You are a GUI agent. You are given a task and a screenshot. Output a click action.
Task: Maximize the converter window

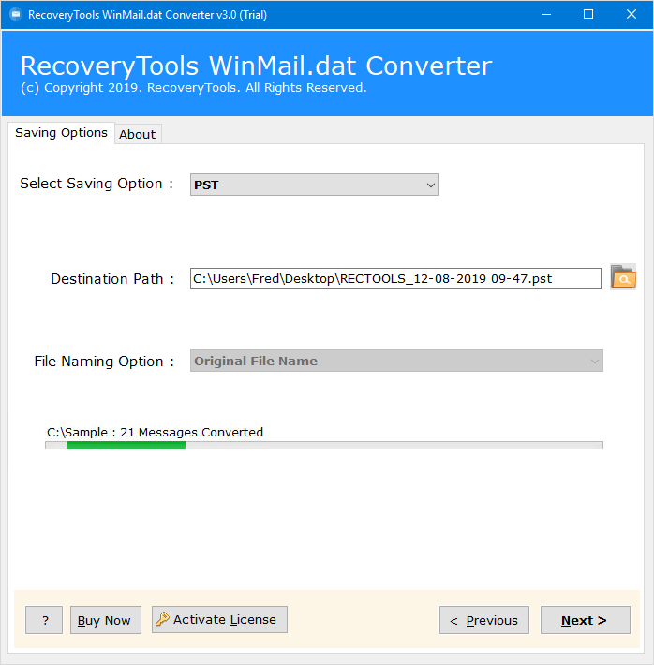[588, 14]
